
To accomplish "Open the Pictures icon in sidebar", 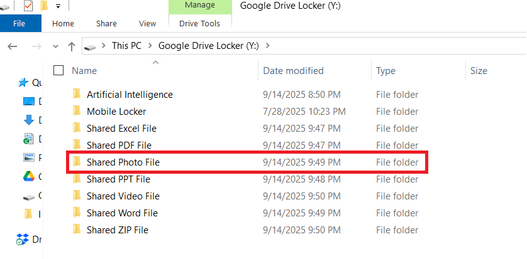I will click(x=28, y=157).
